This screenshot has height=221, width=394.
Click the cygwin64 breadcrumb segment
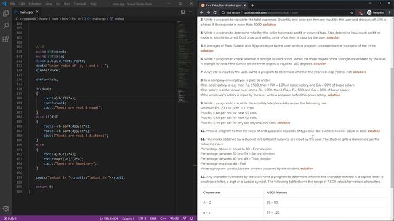29,18
